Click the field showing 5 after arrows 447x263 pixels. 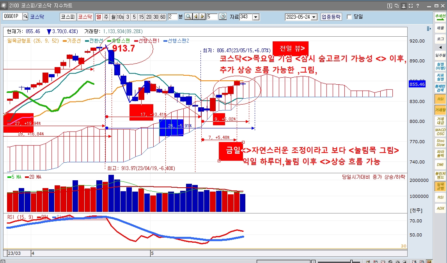point(212,17)
